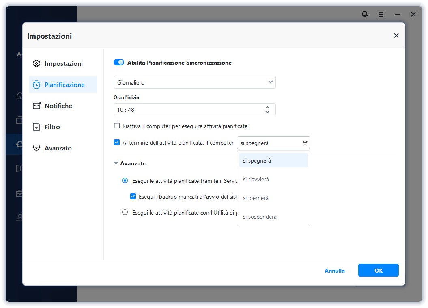This screenshot has height=308, width=428.
Task: Click the diamond icon for Avanzato
Action: click(x=37, y=148)
